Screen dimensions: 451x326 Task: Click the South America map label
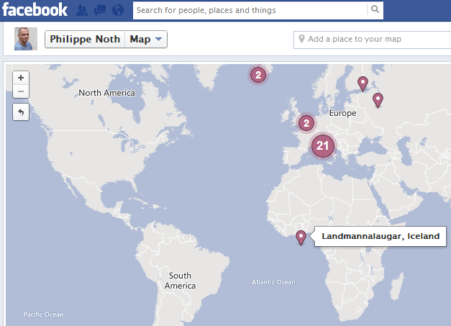[x=180, y=281]
